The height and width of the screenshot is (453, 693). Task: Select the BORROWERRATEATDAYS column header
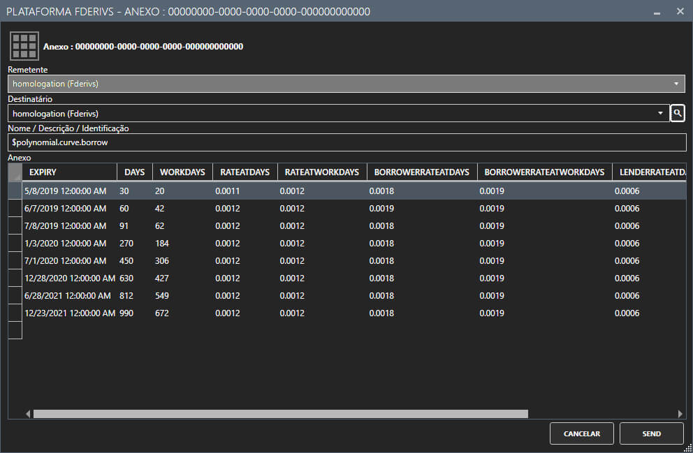click(422, 172)
